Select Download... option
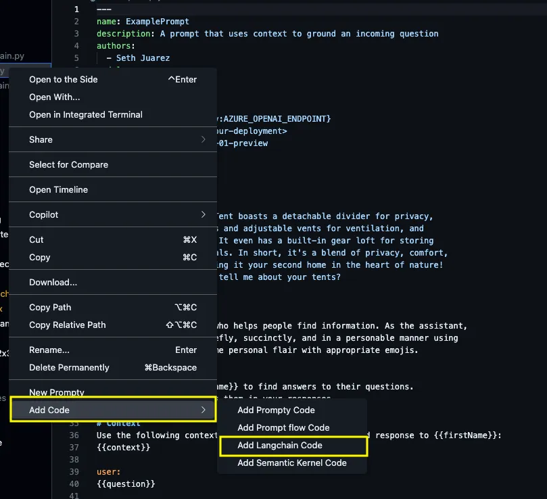The image size is (547, 499). [x=53, y=282]
